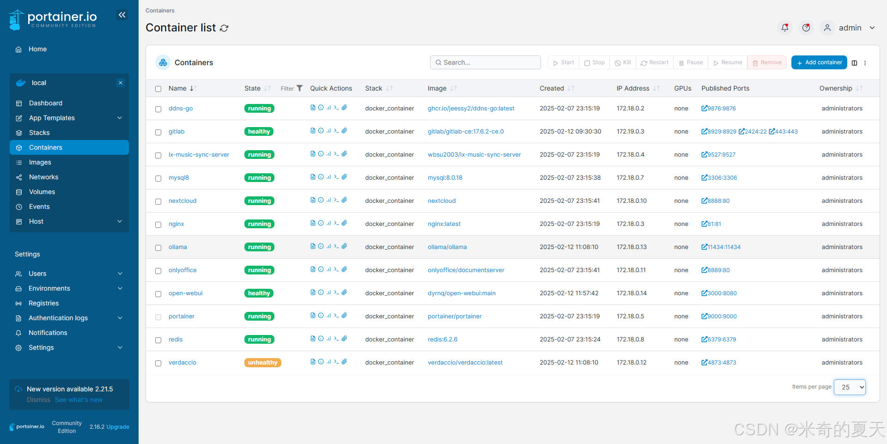Click See what's new link
Viewport: 887px width, 444px height.
(79, 400)
